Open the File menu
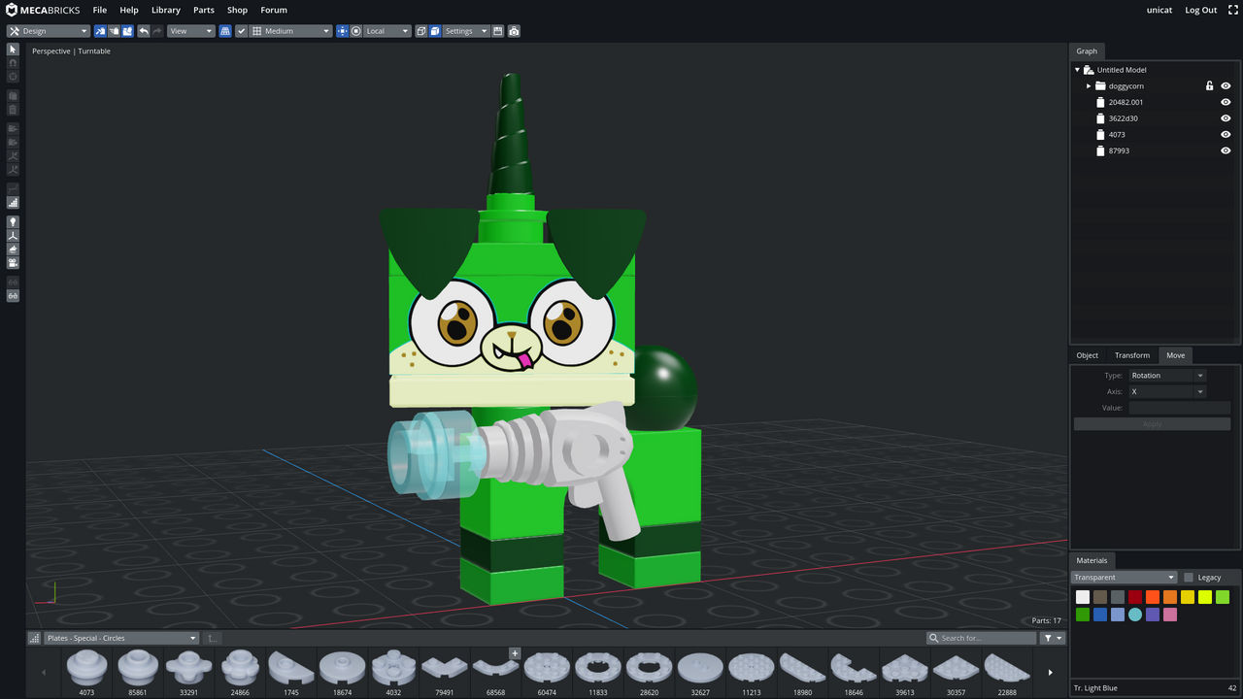 coord(100,10)
